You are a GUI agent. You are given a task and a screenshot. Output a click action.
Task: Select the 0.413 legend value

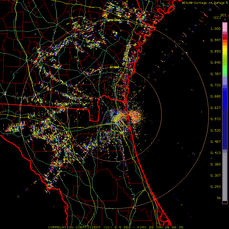(216, 153)
